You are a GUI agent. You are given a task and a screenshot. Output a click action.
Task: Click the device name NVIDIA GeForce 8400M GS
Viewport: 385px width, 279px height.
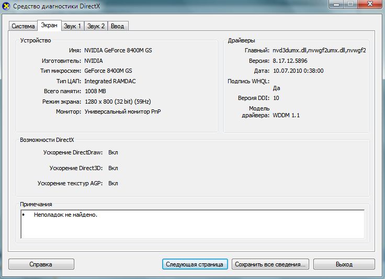(118, 51)
